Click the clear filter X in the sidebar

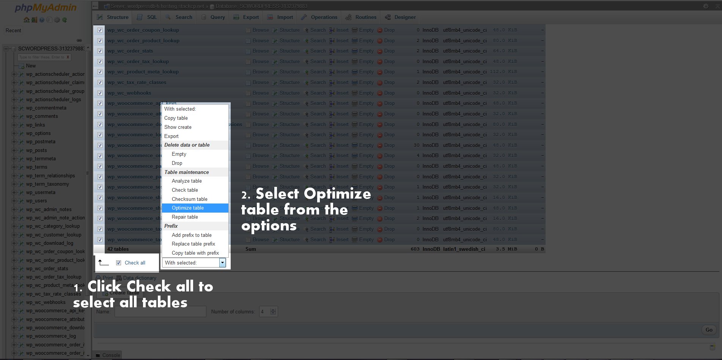click(68, 57)
